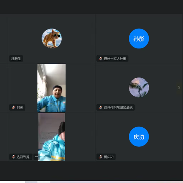This screenshot has height=183, width=183.
Task: Open the three-dot more options for 达吾列提
Action: tap(36, 157)
